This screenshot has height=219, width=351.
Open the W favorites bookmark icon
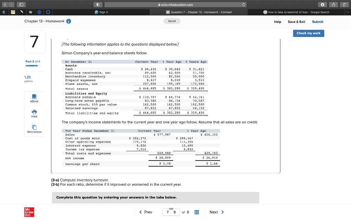coord(31,12)
